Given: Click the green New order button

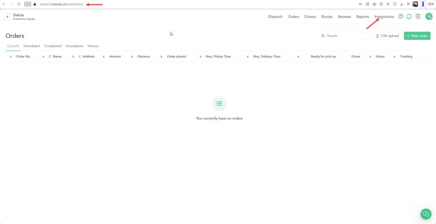Looking at the screenshot, I should [x=417, y=36].
